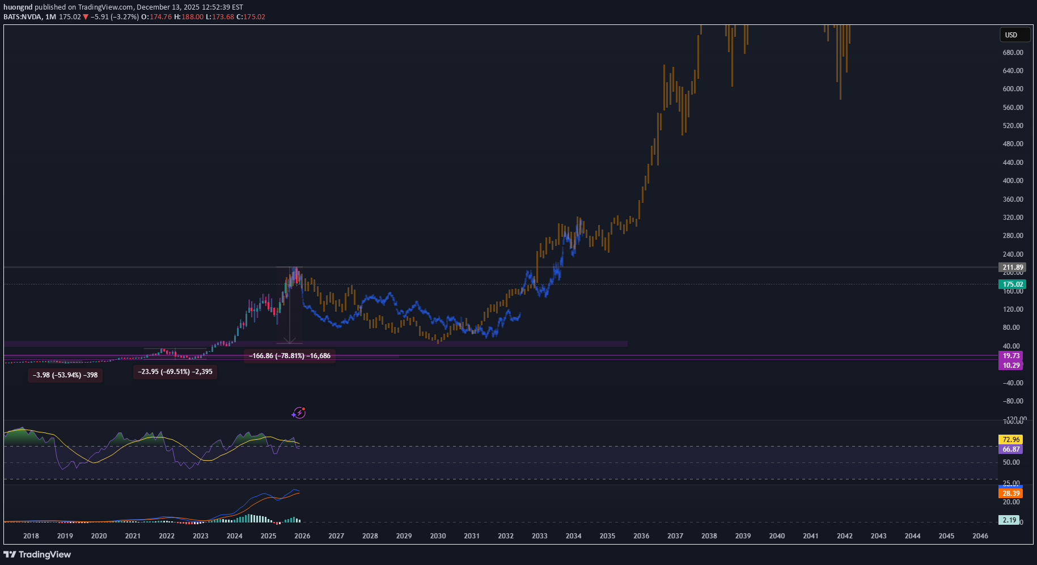This screenshot has height=565, width=1037.
Task: Click the red down-arrow next to 175.02
Action: [86, 17]
